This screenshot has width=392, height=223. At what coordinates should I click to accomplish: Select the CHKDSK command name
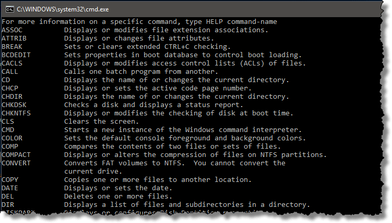tap(14, 105)
